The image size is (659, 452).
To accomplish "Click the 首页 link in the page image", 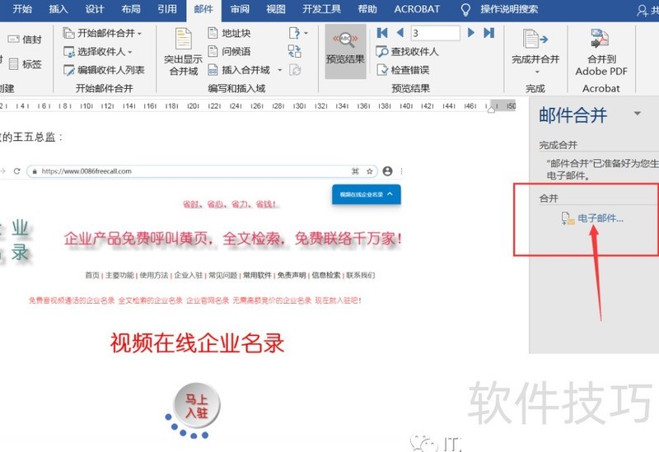I will (x=92, y=275).
